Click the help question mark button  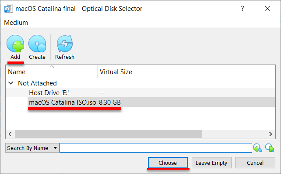pos(242,8)
